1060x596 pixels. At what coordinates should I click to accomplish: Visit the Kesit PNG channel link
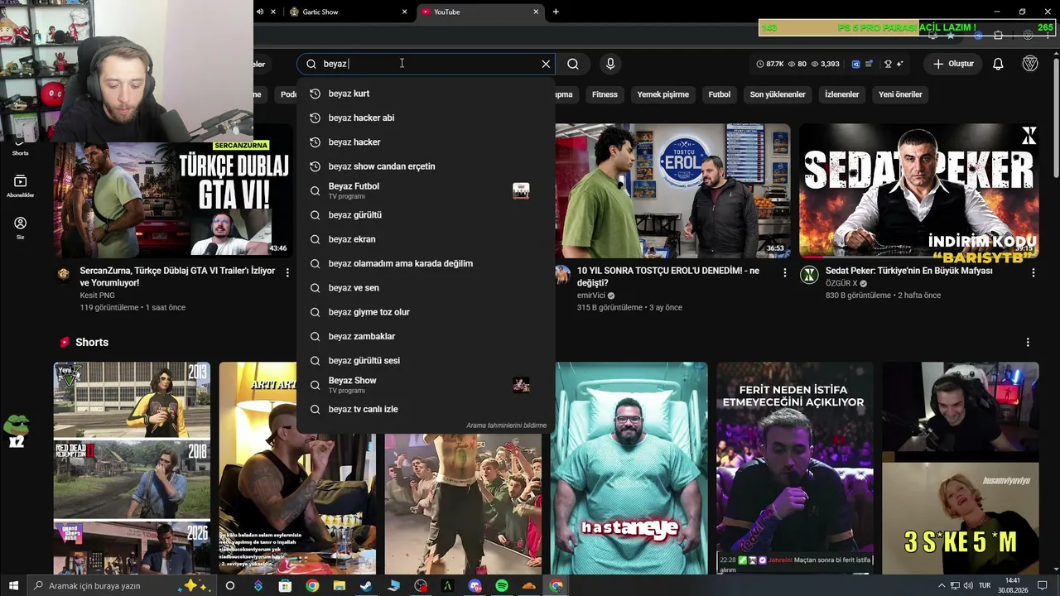click(98, 296)
